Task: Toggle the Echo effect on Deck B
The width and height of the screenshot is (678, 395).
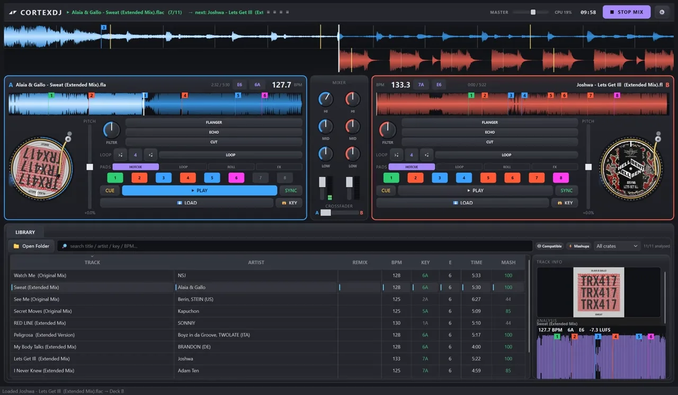Action: click(490, 132)
